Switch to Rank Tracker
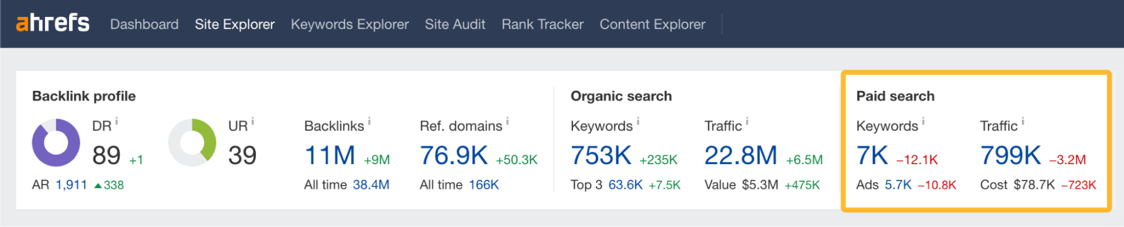 543,25
